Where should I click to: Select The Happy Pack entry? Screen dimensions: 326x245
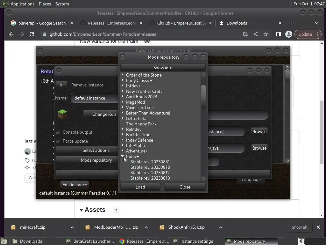pyautogui.click(x=141, y=124)
